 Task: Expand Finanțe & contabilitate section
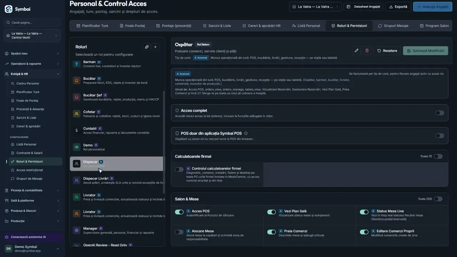click(x=32, y=190)
